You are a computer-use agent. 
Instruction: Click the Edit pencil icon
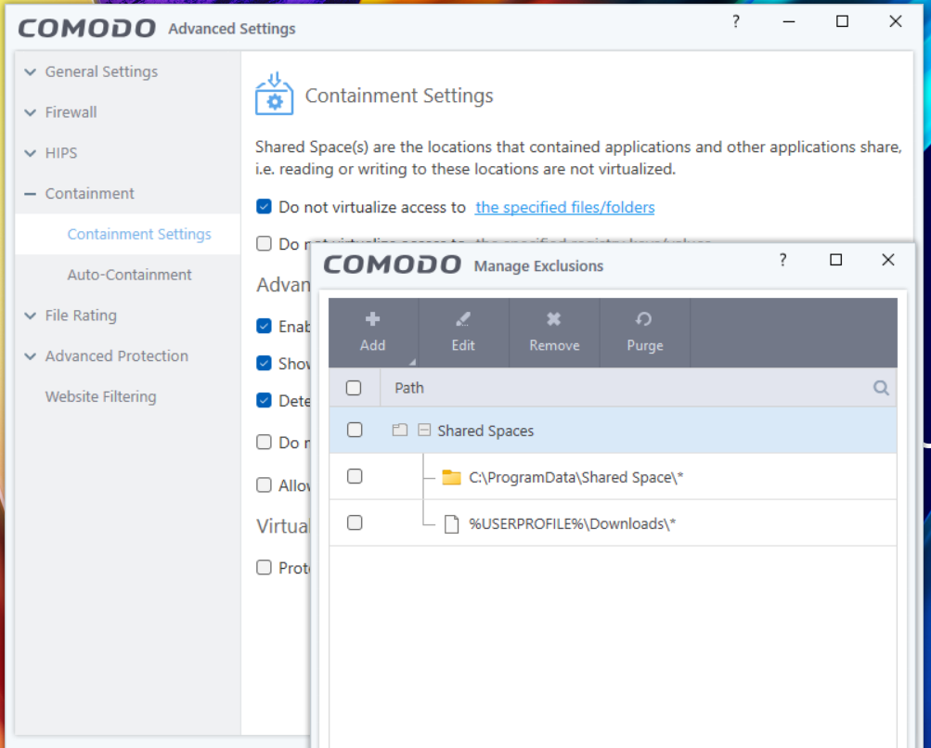pyautogui.click(x=463, y=319)
